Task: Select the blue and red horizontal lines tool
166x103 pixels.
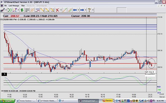Action: (x=37, y=10)
